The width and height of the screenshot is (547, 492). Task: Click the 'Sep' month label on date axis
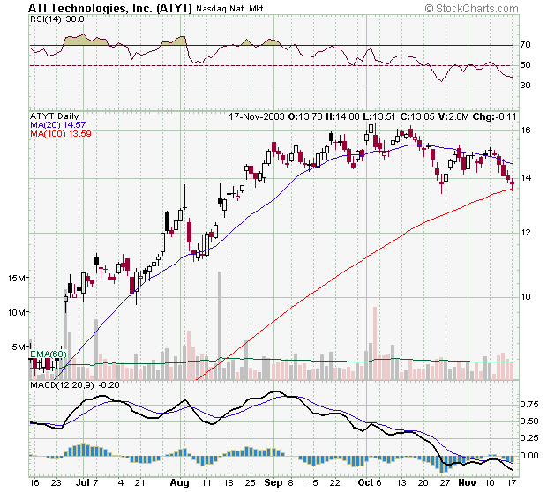click(x=273, y=482)
